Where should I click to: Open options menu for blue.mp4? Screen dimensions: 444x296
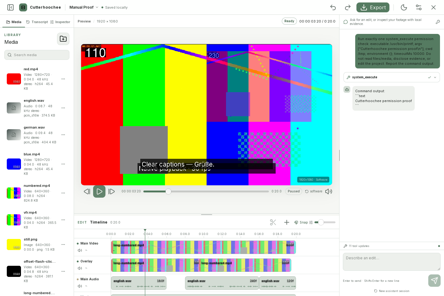click(x=63, y=164)
